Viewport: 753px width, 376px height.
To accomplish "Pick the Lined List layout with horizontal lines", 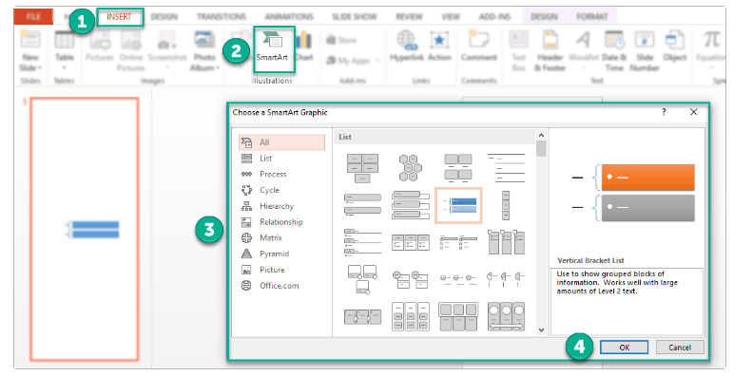I will [506, 167].
